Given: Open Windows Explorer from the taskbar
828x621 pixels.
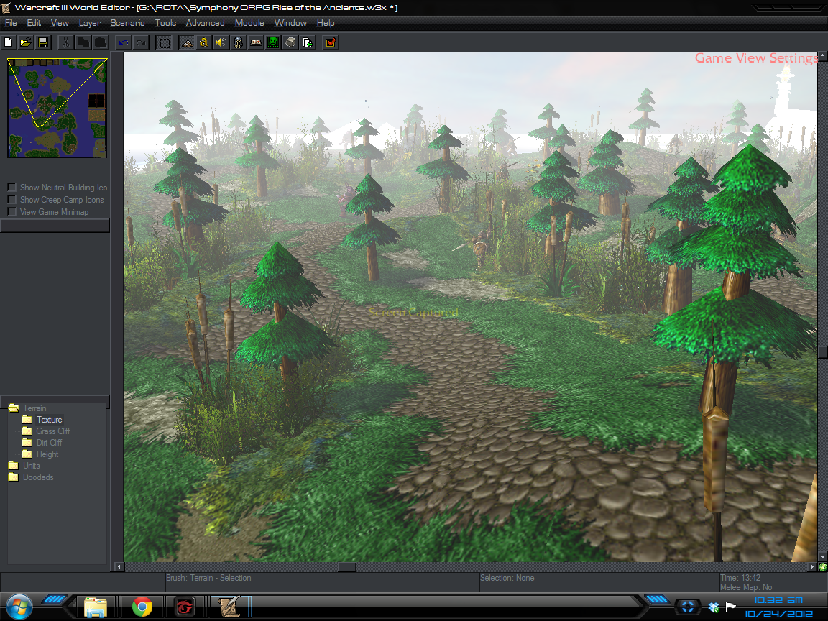Looking at the screenshot, I should click(x=95, y=607).
